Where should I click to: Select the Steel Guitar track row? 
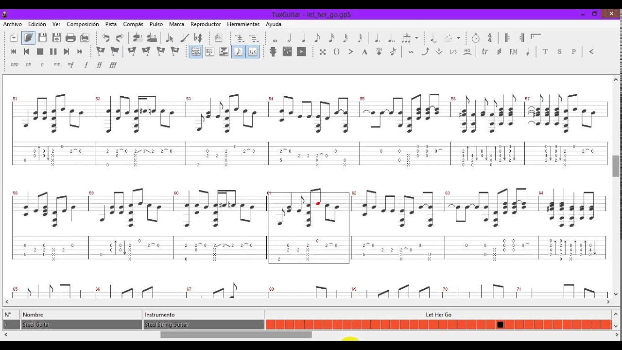[133, 324]
